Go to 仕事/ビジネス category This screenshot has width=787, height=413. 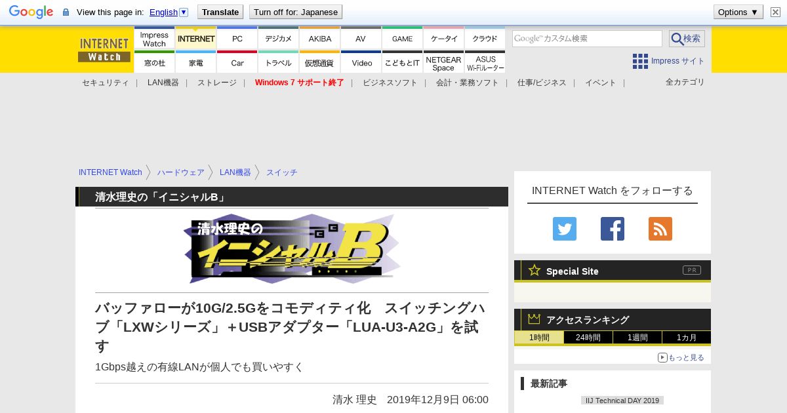click(542, 83)
